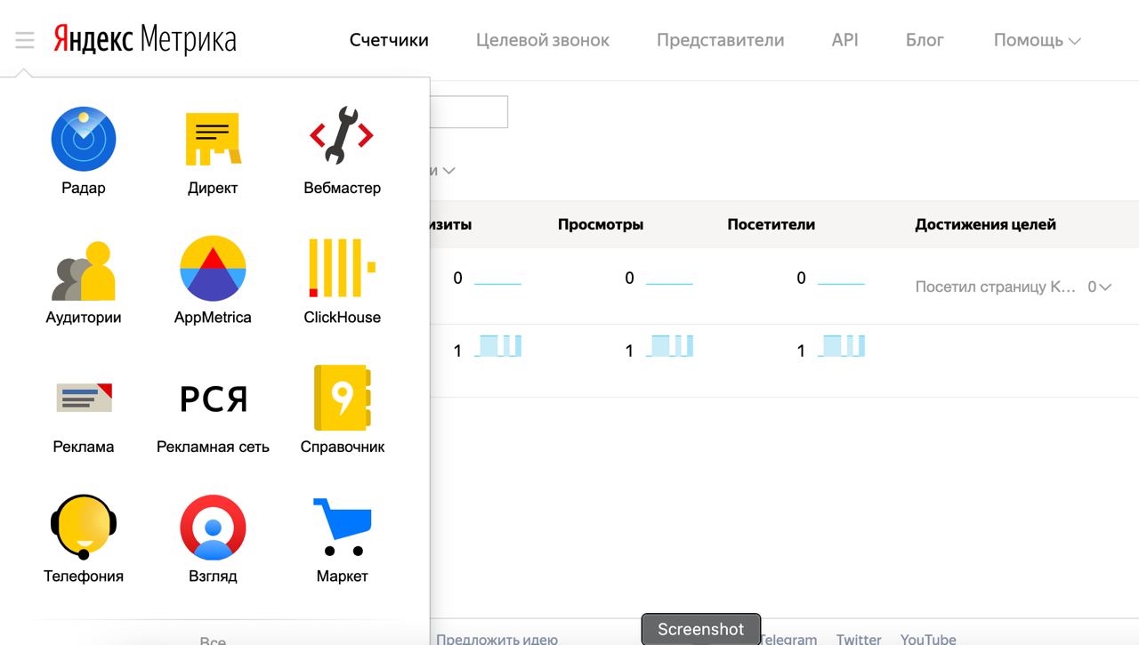Open the РСЯ Рекламная сеть icon
This screenshot has height=645, width=1139.
[x=213, y=399]
